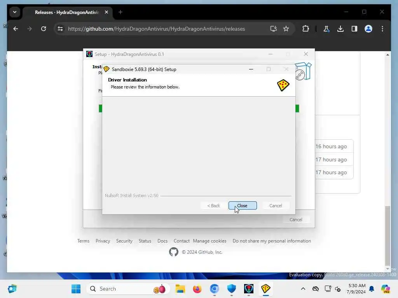
Task: Click the scroll up arrow on page
Action: pos(388,55)
